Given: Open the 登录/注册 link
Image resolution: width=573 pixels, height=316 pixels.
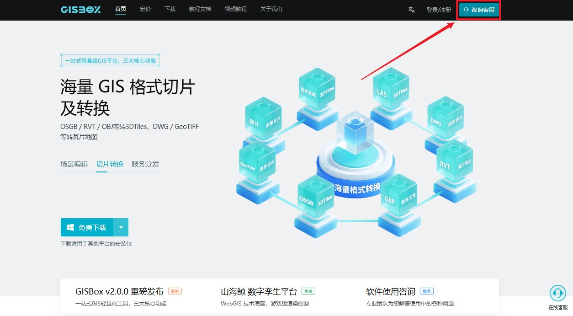Looking at the screenshot, I should click(439, 10).
